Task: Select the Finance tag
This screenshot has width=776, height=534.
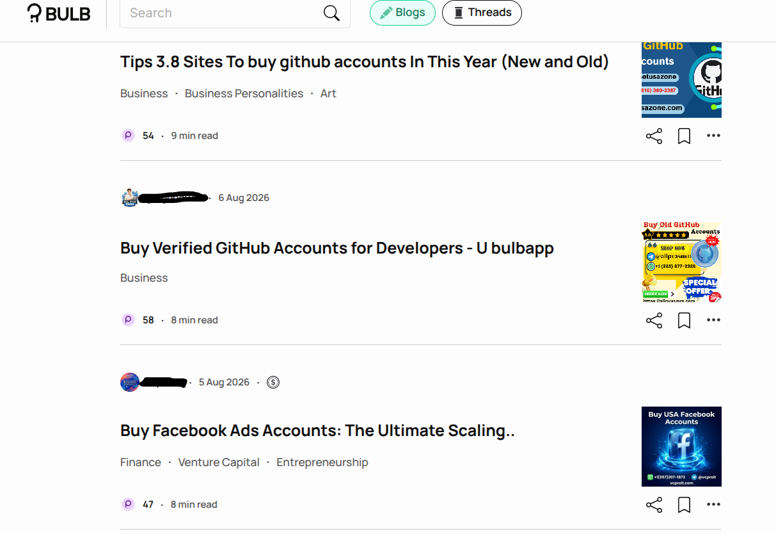Action: [x=141, y=462]
